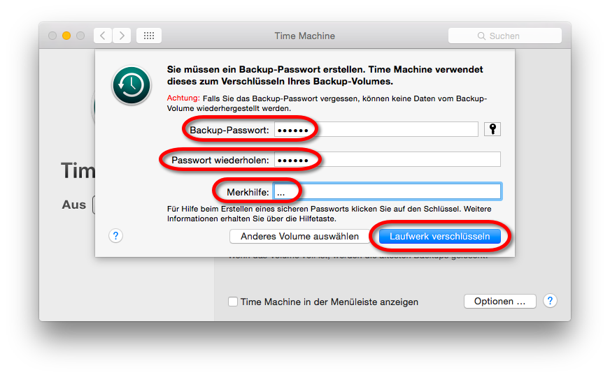Click the red Achtung: warning label
Image resolution: width=610 pixels, height=377 pixels.
coord(183,98)
